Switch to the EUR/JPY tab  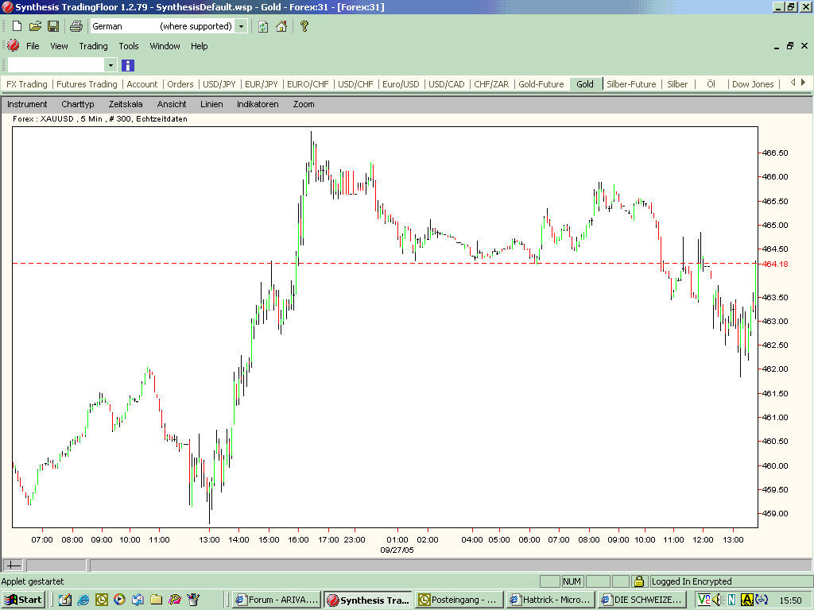point(261,84)
